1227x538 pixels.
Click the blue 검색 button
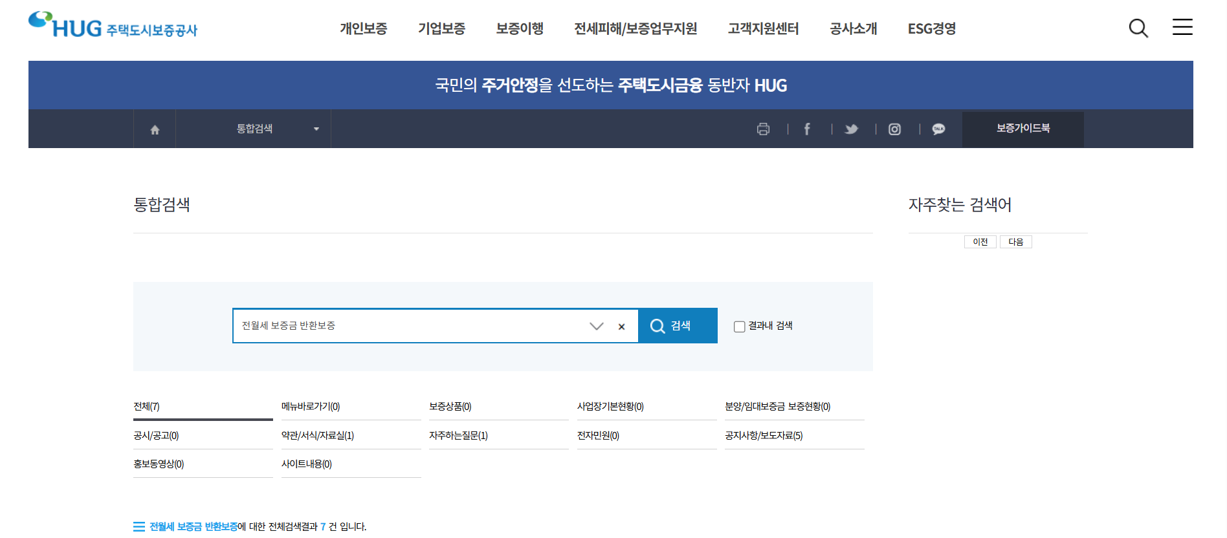678,326
